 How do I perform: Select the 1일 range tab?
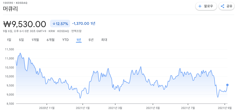pyautogui.click(x=9, y=40)
